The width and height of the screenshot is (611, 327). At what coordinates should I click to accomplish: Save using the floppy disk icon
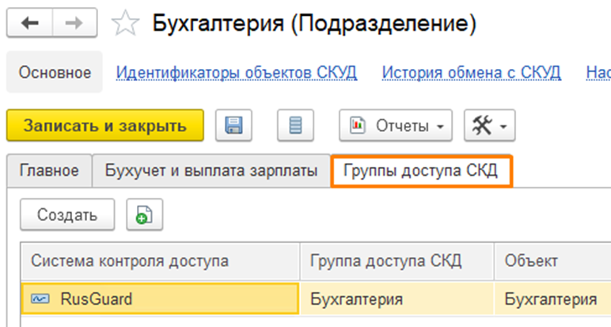click(233, 126)
